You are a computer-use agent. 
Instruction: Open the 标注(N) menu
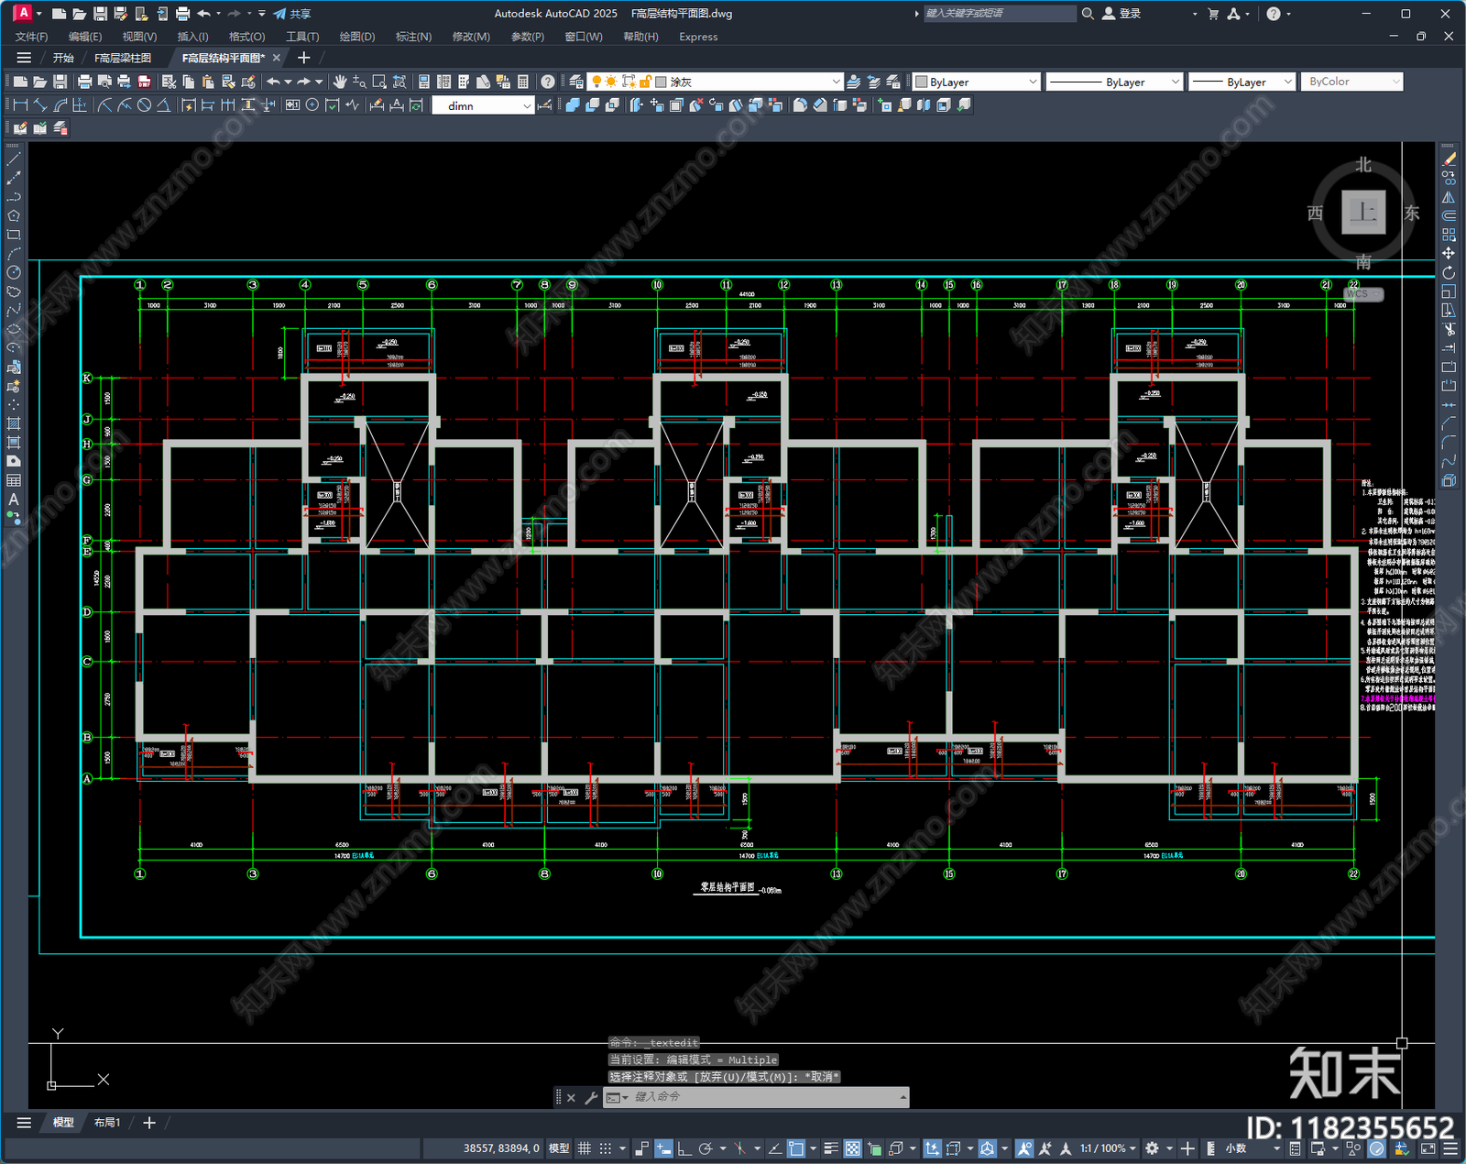(413, 37)
